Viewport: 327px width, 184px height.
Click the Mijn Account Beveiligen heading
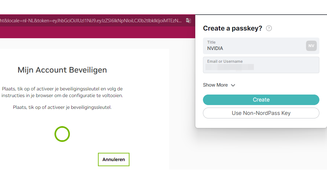click(x=62, y=70)
